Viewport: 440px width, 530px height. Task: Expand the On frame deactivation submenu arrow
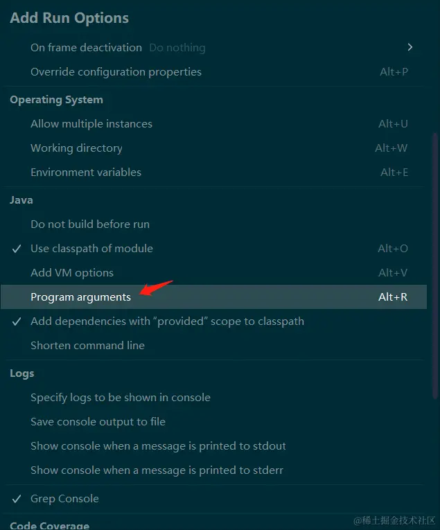coord(410,47)
